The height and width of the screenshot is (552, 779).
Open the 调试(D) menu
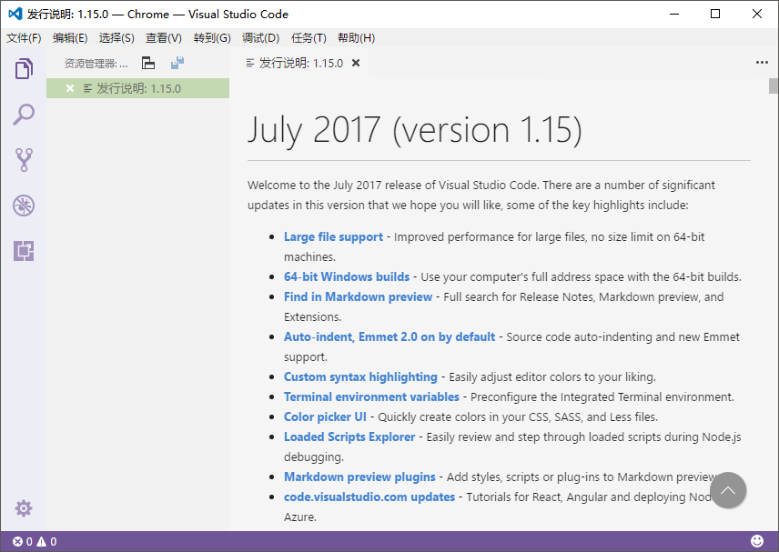click(x=259, y=38)
